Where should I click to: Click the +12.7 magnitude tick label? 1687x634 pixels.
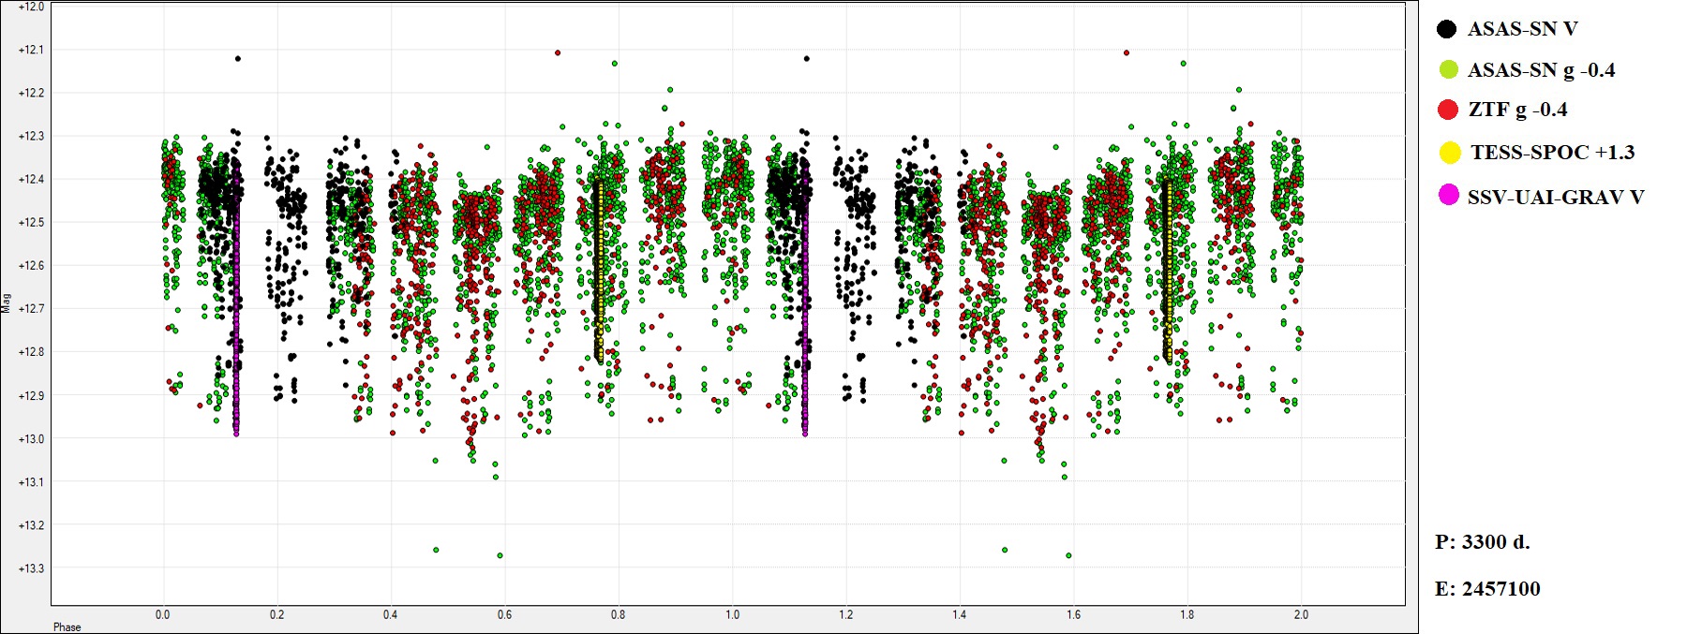(31, 308)
